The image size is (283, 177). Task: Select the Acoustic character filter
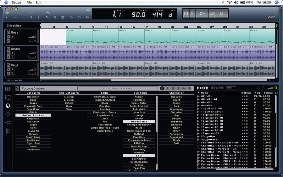[176, 97]
